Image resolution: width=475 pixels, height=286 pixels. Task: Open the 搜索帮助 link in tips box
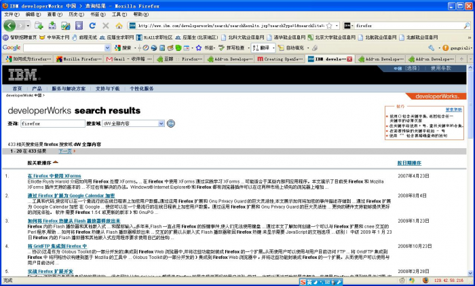pyautogui.click(x=453, y=109)
